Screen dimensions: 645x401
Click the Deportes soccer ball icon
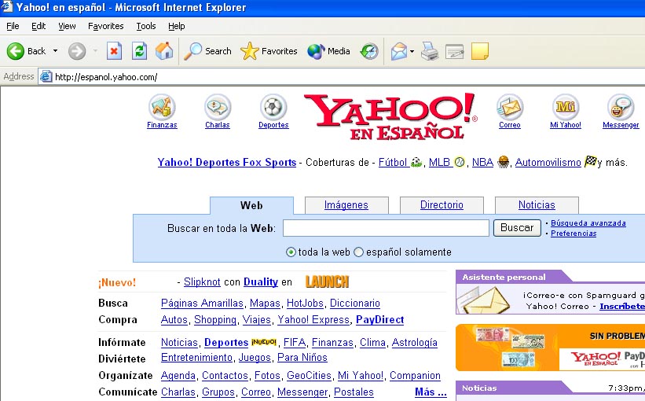[x=273, y=107]
